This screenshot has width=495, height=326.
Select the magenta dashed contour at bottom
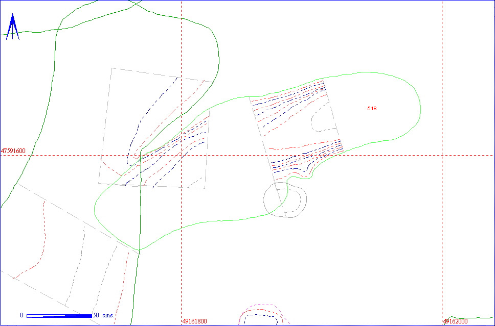click(264, 314)
